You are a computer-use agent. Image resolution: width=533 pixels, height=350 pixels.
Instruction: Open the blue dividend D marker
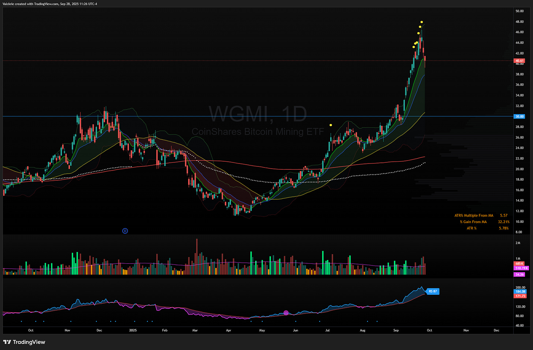pos(125,231)
